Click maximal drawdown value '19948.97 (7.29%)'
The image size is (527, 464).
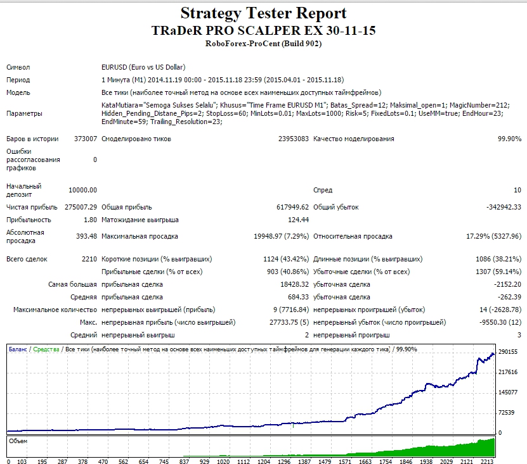(x=281, y=237)
